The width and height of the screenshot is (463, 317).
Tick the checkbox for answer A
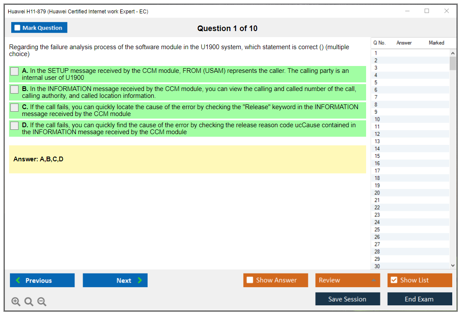point(15,71)
